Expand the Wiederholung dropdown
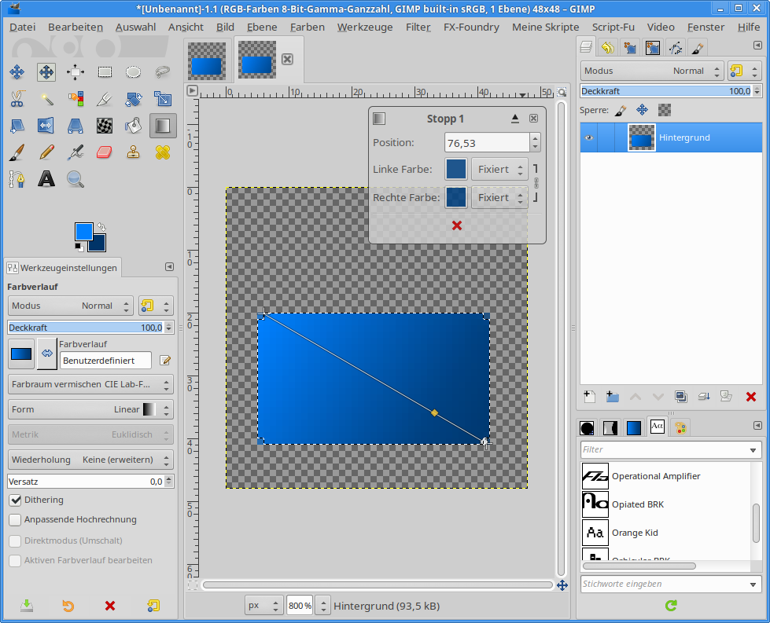 (90, 460)
